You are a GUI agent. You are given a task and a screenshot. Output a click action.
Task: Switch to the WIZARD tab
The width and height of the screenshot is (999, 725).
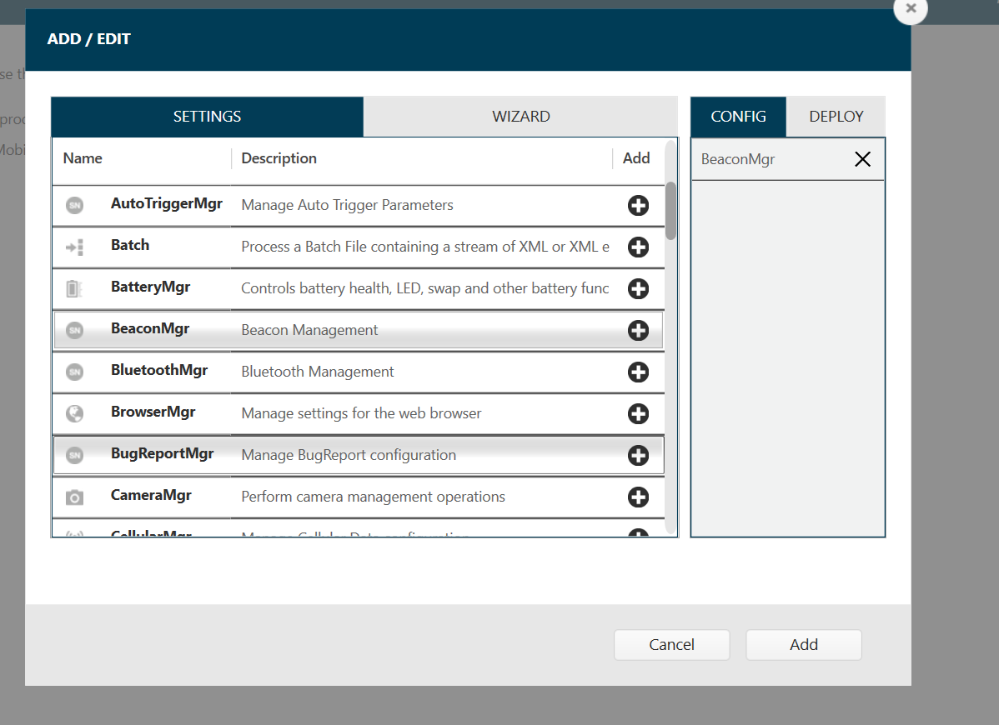(520, 117)
